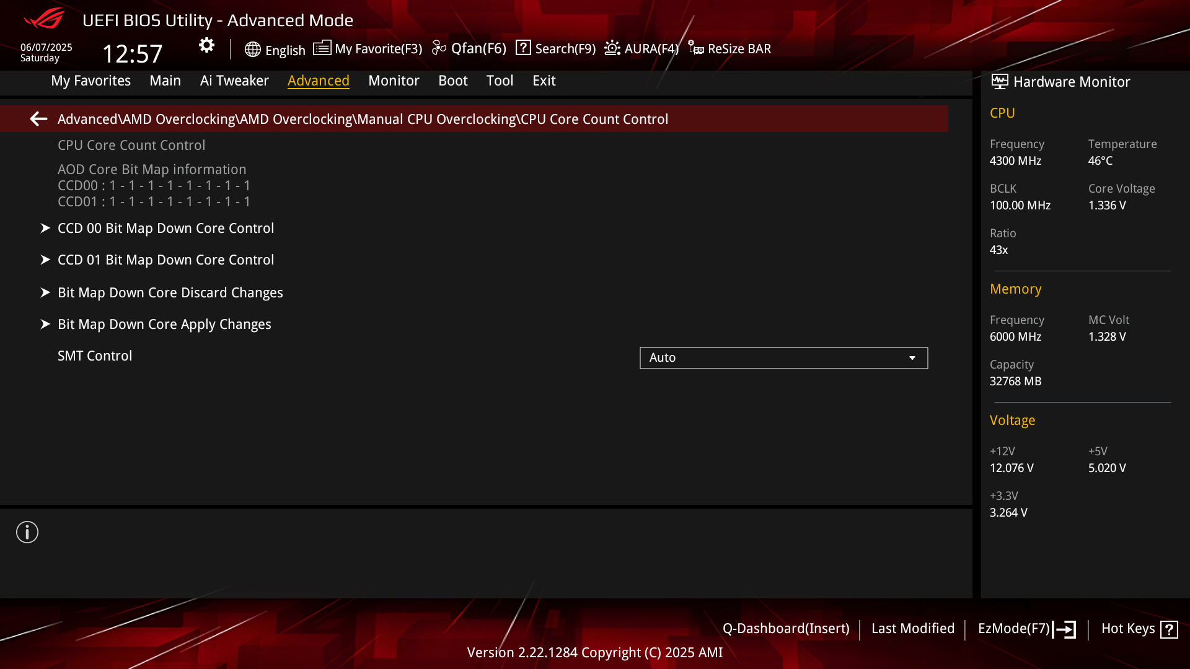This screenshot has width=1190, height=669.
Task: Click Ratio value 43x
Action: coord(998,250)
